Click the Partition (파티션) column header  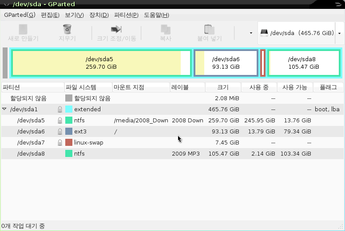tap(32, 87)
